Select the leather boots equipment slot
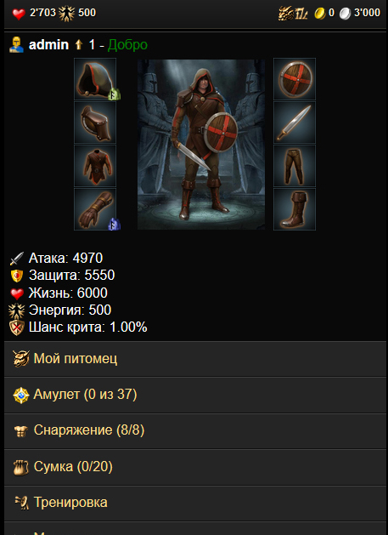Viewport: 388px width, 535px height. point(295,209)
